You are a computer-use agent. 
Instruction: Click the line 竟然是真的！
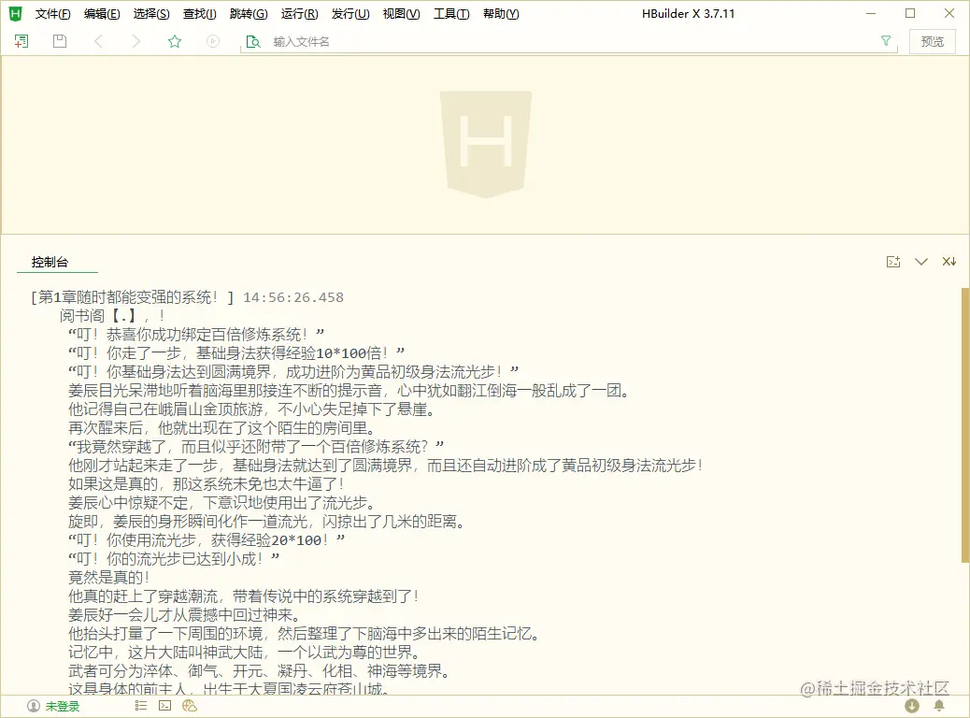pyautogui.click(x=109, y=578)
